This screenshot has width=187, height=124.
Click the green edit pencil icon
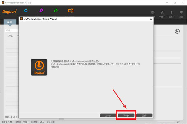[x=56, y=11]
